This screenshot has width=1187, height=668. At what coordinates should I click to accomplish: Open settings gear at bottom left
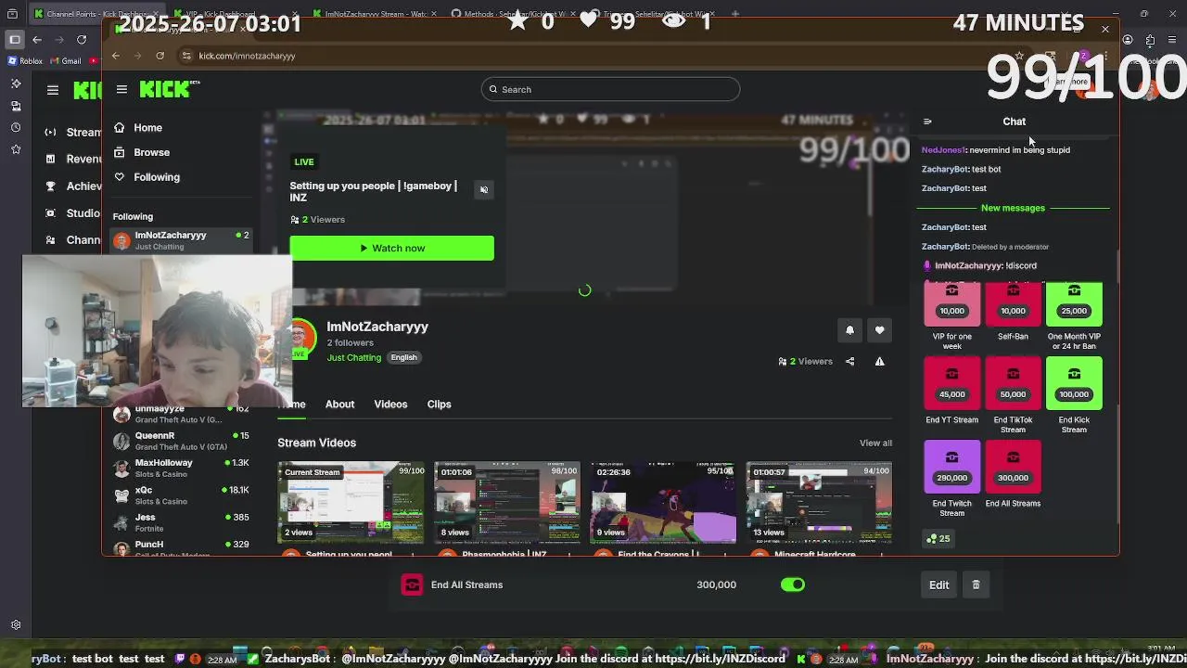15,625
